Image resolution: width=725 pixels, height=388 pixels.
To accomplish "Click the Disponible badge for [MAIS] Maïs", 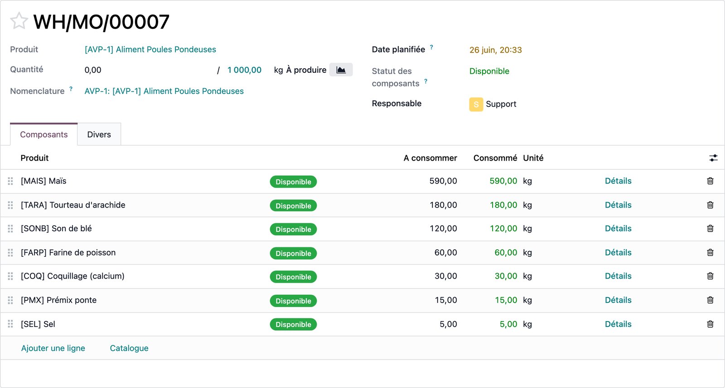I will [293, 182].
